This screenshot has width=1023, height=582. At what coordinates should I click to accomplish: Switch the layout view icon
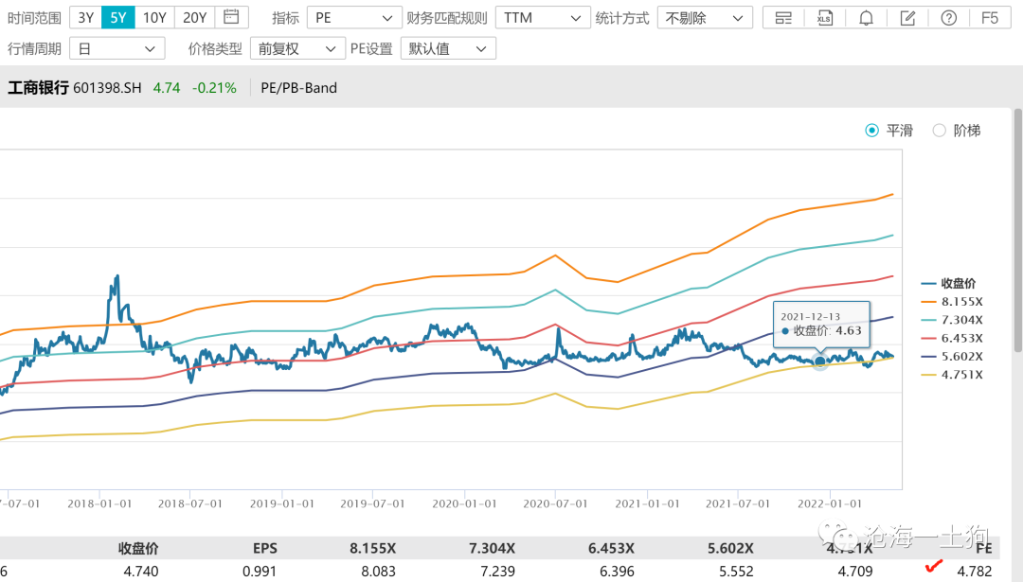[x=783, y=18]
